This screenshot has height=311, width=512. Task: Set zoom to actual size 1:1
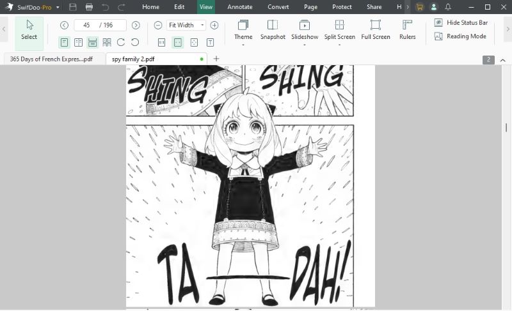pos(162,42)
